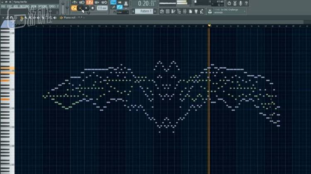The image size is (311, 174).
Task: Open the OPTIONS menu
Action: coord(43,7)
